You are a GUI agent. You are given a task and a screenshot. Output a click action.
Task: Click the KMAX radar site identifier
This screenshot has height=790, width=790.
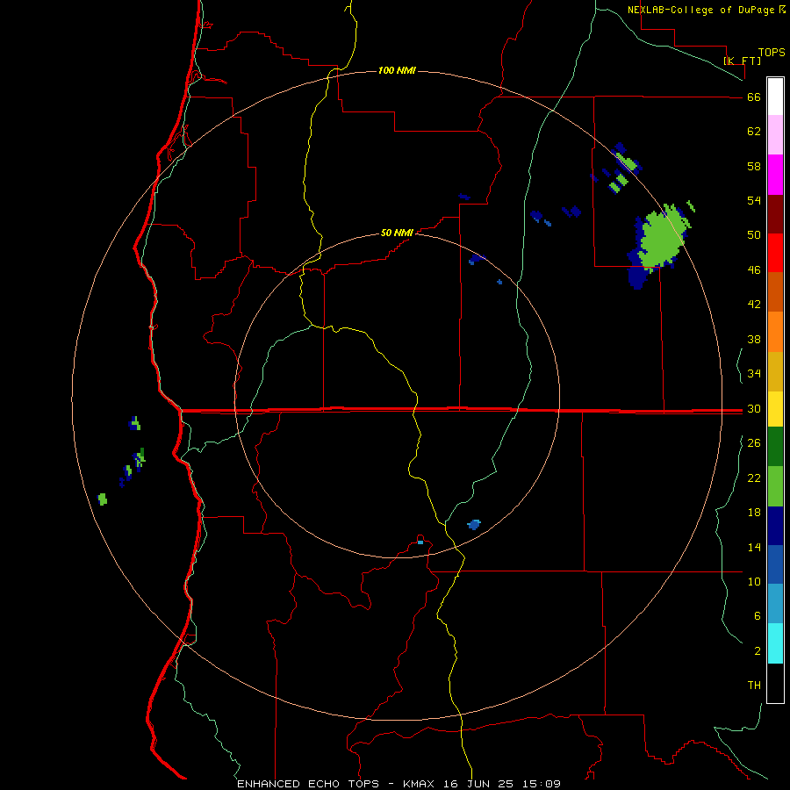click(x=420, y=784)
